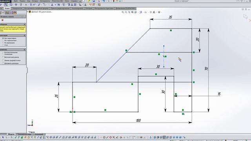Select the 70 dimension value
This screenshot has height=141, width=251.
(x=207, y=69)
